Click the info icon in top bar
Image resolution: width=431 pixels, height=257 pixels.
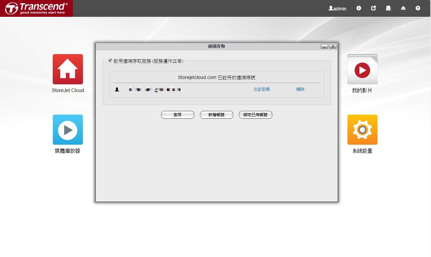pyautogui.click(x=359, y=8)
